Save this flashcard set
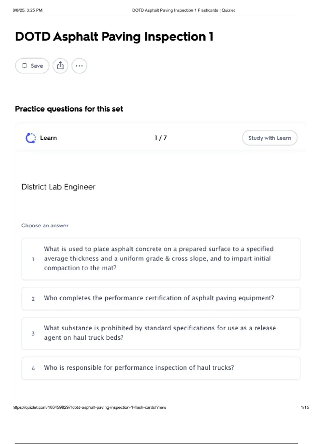 32,66
